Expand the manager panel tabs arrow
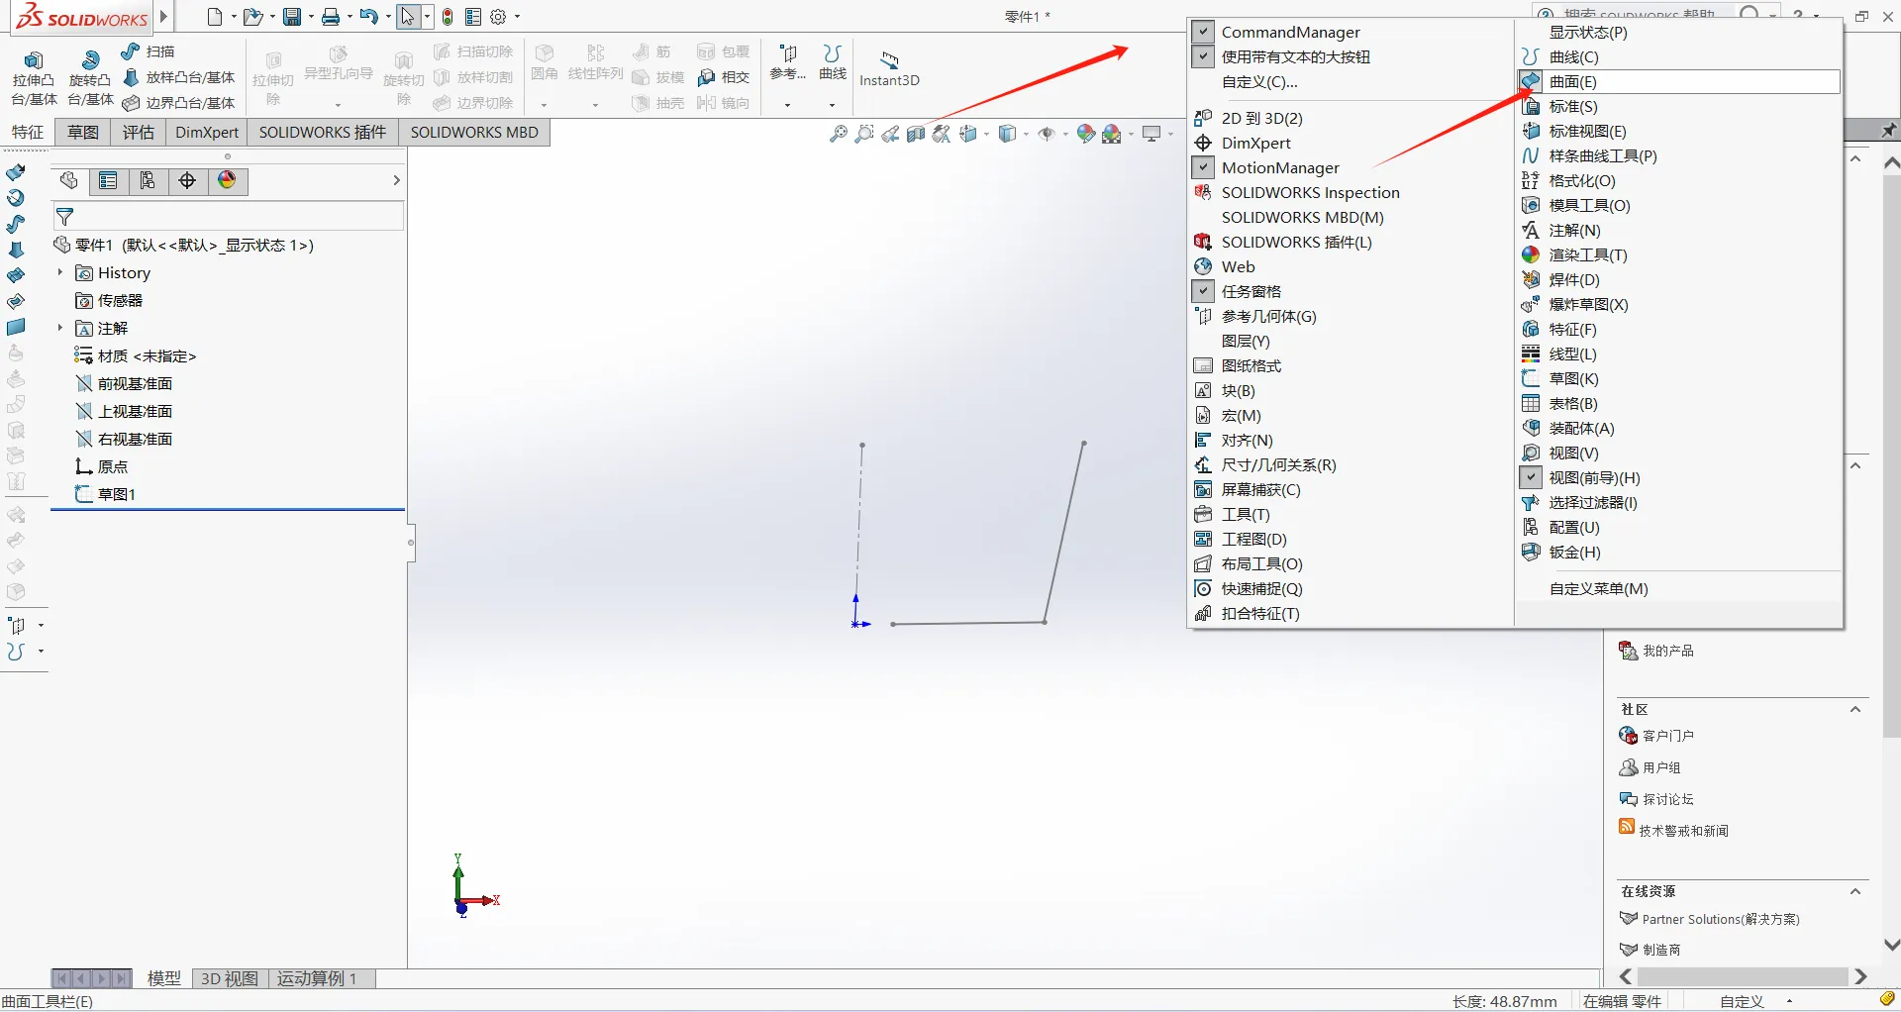This screenshot has width=1901, height=1012. (x=396, y=180)
